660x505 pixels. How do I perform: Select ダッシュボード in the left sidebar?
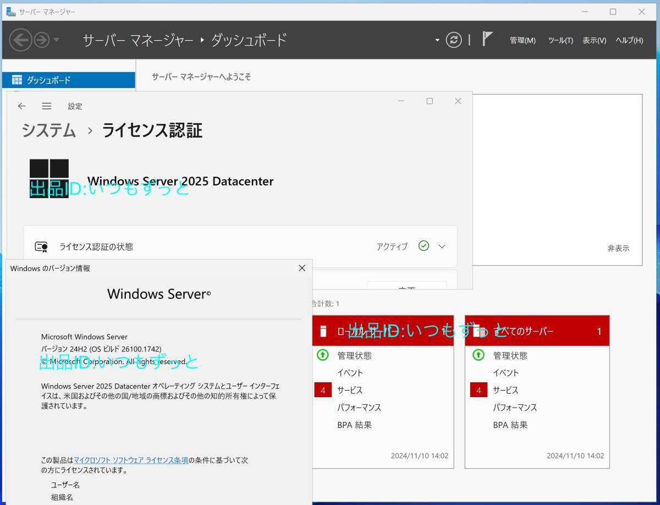(68, 80)
